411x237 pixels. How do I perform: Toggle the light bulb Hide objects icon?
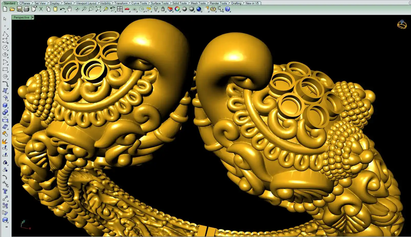click(x=156, y=9)
